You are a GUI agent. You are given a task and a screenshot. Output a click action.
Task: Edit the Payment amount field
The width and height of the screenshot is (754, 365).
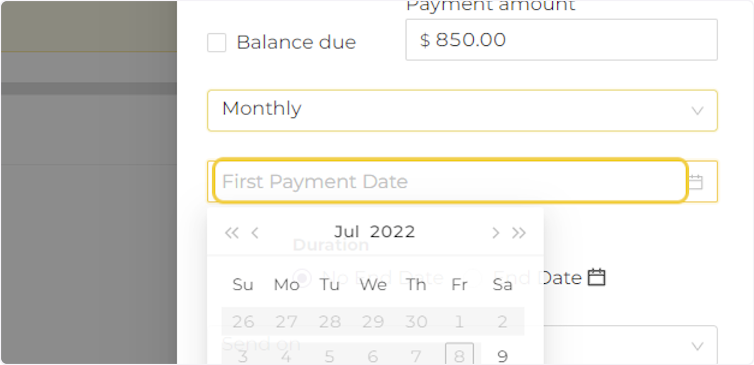pyautogui.click(x=561, y=40)
